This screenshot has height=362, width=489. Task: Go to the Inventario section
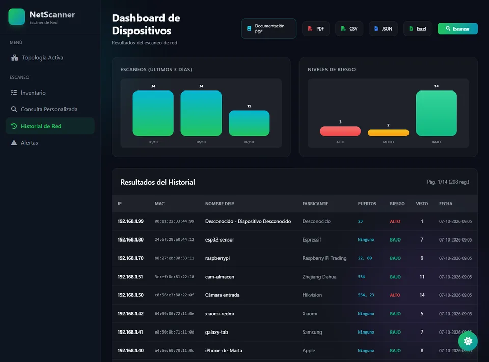point(50,93)
